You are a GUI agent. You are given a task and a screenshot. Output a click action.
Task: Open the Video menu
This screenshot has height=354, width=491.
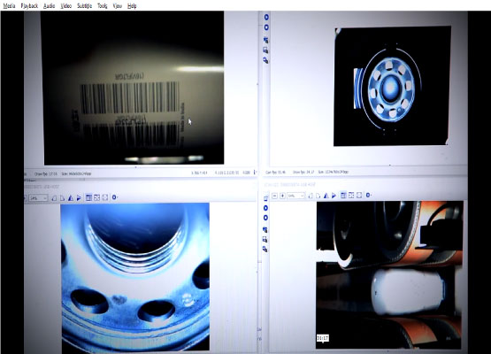click(x=66, y=5)
